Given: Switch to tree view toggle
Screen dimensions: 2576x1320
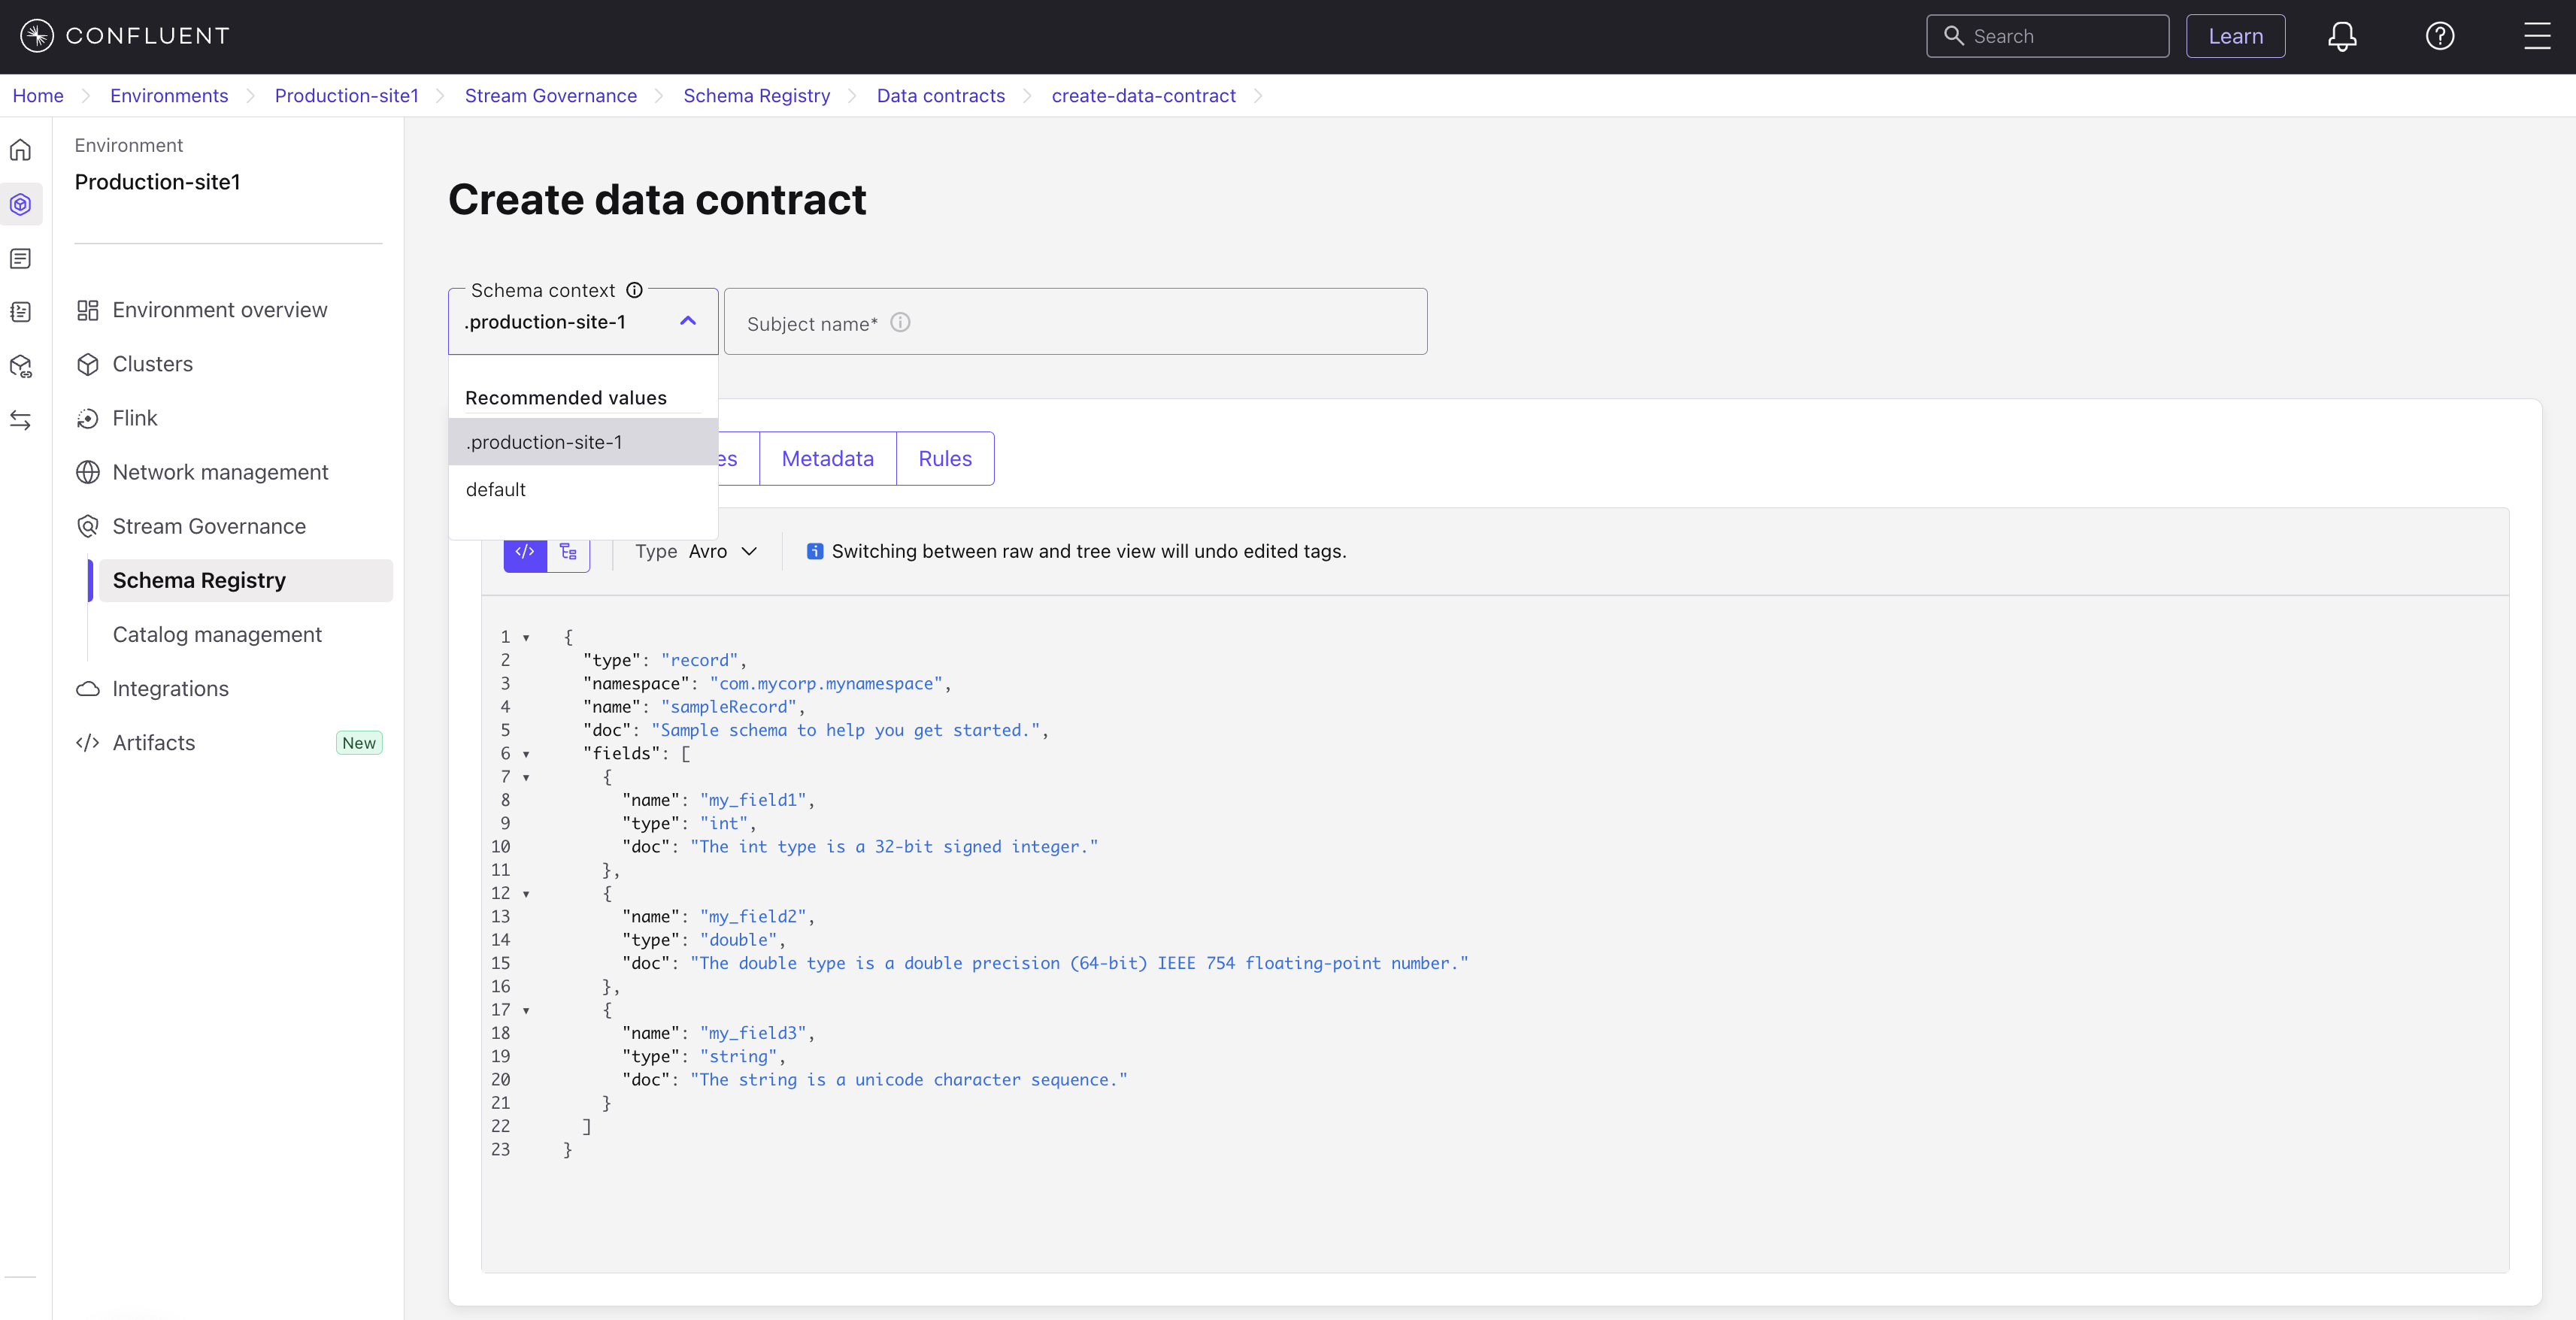Looking at the screenshot, I should (x=568, y=552).
